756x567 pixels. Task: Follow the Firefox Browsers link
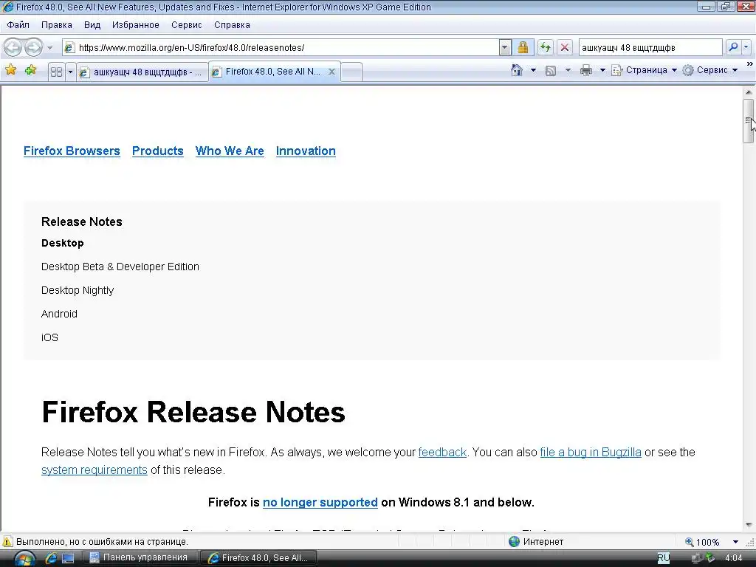pyautogui.click(x=72, y=151)
